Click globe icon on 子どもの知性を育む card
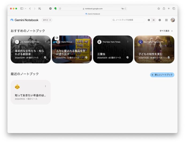The image size is (185, 143). pyautogui.click(x=169, y=57)
